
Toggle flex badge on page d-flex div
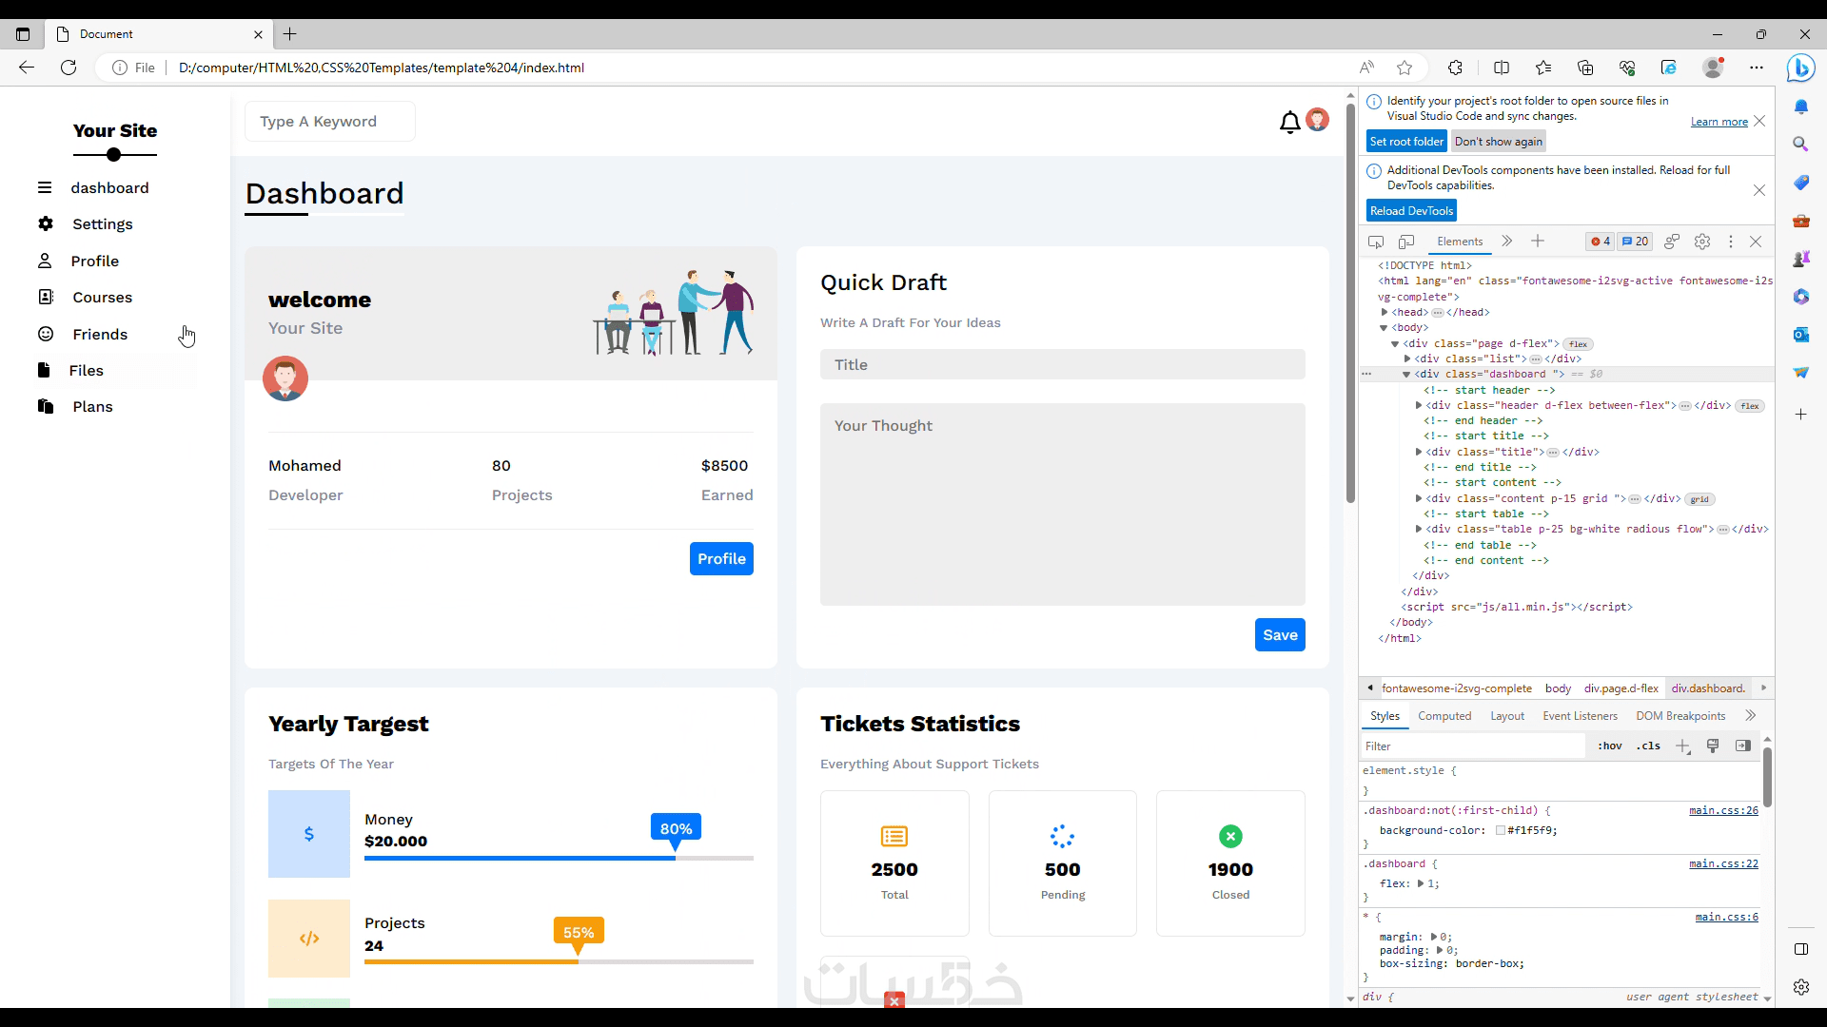pyautogui.click(x=1578, y=344)
